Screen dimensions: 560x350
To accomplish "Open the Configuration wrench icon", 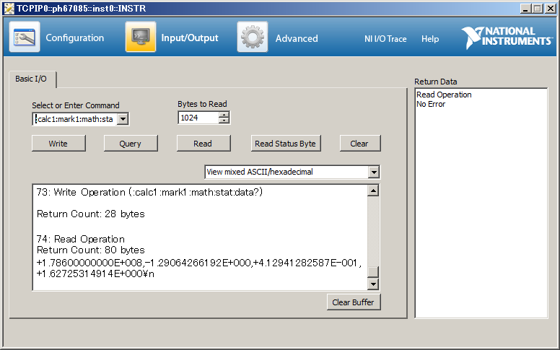I will point(25,37).
